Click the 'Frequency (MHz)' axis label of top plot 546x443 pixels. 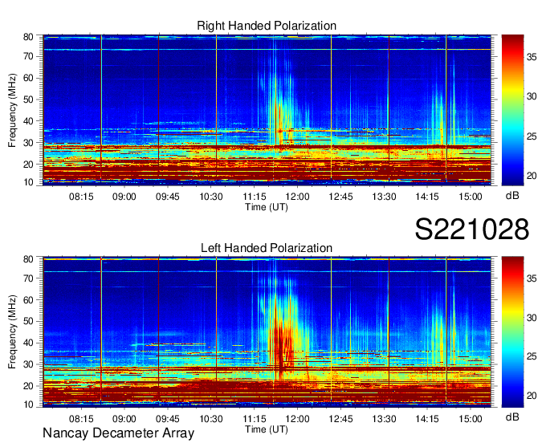12,110
